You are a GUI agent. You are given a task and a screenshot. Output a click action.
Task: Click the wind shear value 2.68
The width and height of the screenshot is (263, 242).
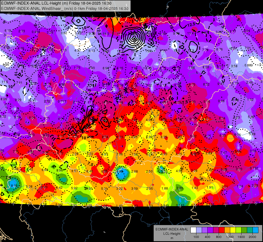click(x=135, y=172)
